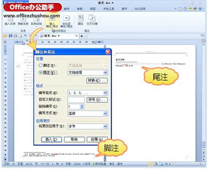Image resolution: width=209 pixels, height=169 pixels.
Task: Open the Apply changes to (本节) dropdown
Action: coord(88,126)
